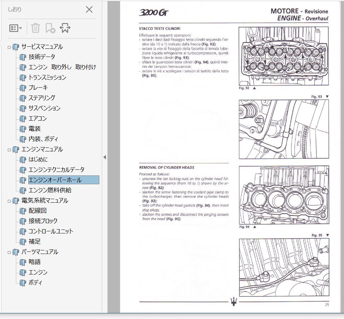Select the エンジン 取り外し 取り付け bookmark

pos(62,67)
